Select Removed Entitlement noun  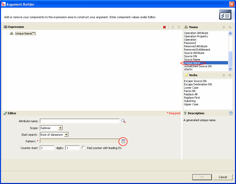(197, 50)
